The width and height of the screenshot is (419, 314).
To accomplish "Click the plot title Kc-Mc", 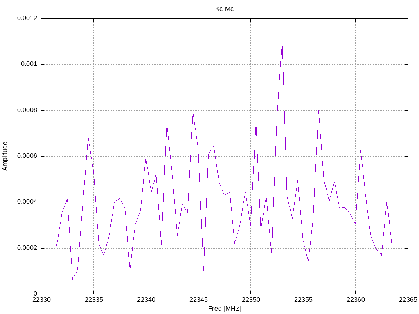I will 224,9.
